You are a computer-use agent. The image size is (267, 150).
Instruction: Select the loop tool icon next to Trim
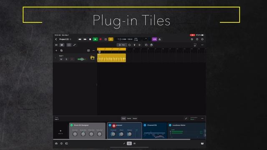[129, 45]
